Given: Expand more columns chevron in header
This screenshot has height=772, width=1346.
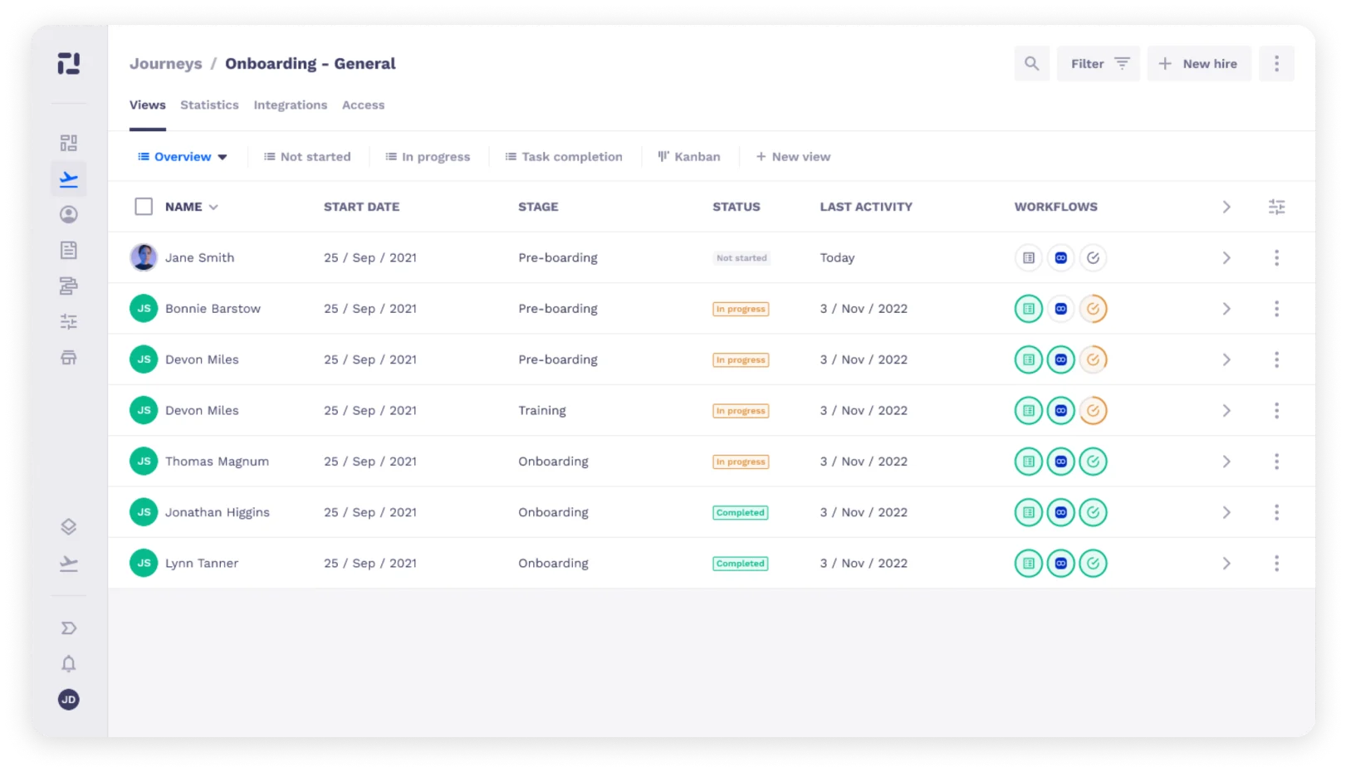Looking at the screenshot, I should coord(1226,207).
